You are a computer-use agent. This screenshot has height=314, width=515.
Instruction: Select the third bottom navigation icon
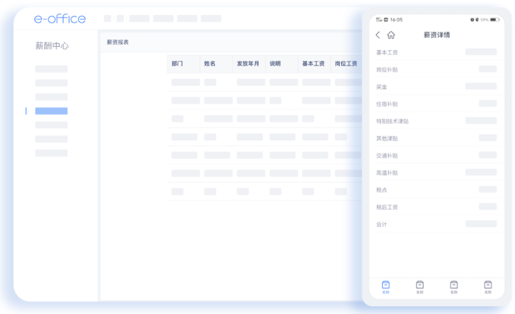pyautogui.click(x=454, y=286)
